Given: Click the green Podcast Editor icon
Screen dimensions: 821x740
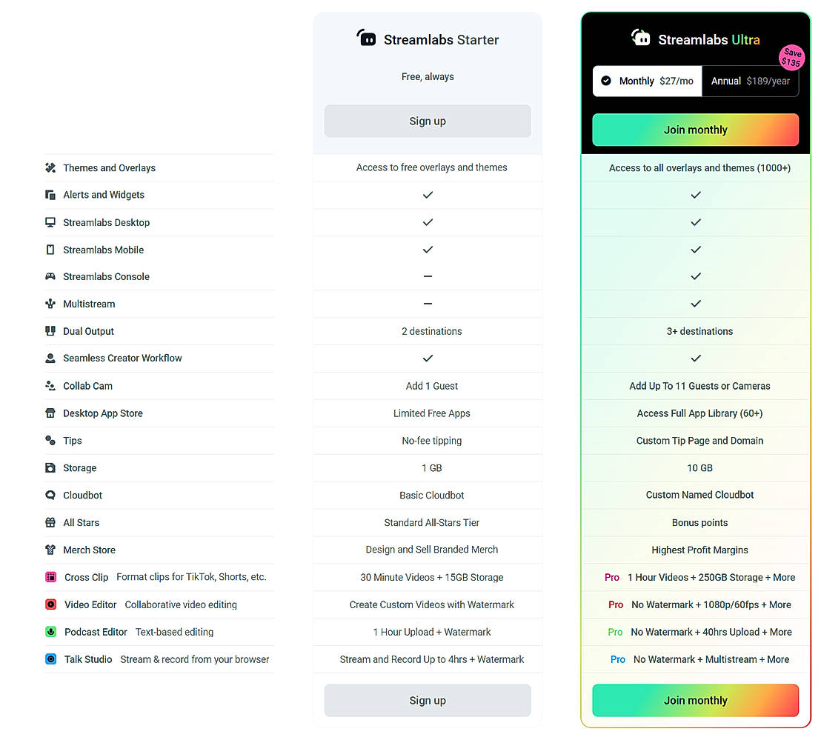Looking at the screenshot, I should pyautogui.click(x=51, y=633).
